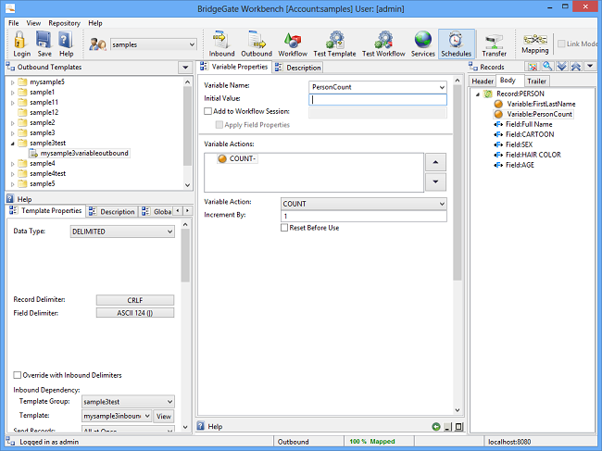Open the Help toolbar icon
602x451 pixels.
pos(66,40)
